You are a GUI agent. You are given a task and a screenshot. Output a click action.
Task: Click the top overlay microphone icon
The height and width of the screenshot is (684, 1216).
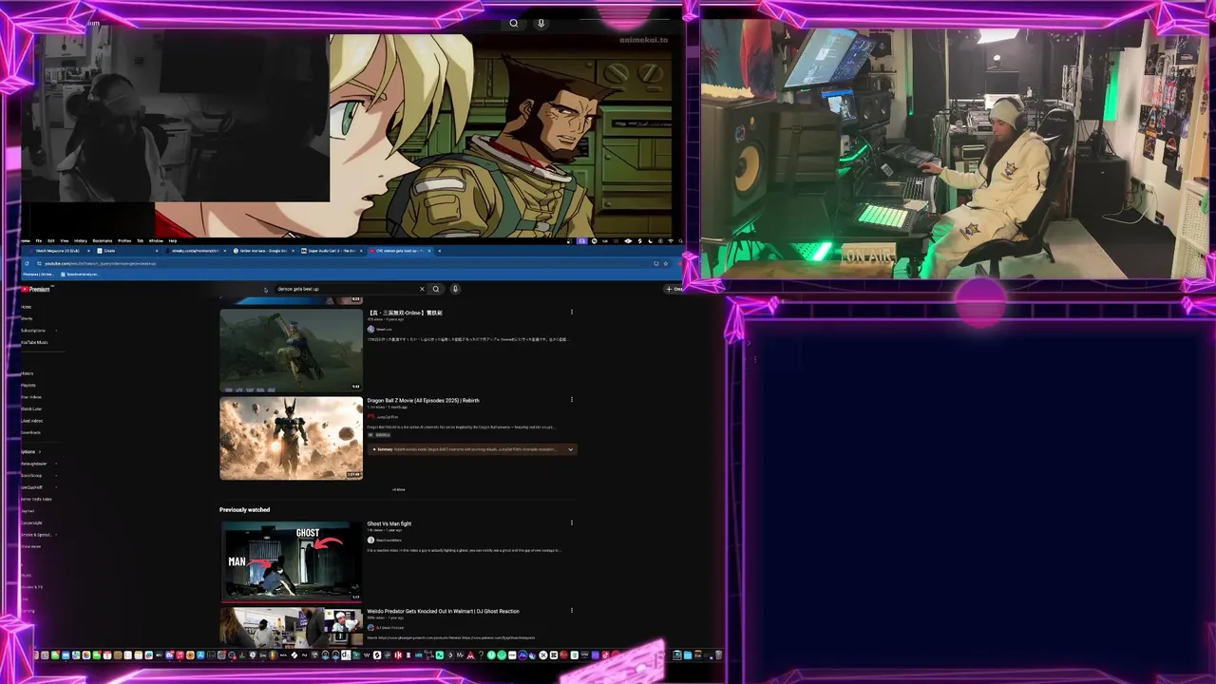point(541,24)
